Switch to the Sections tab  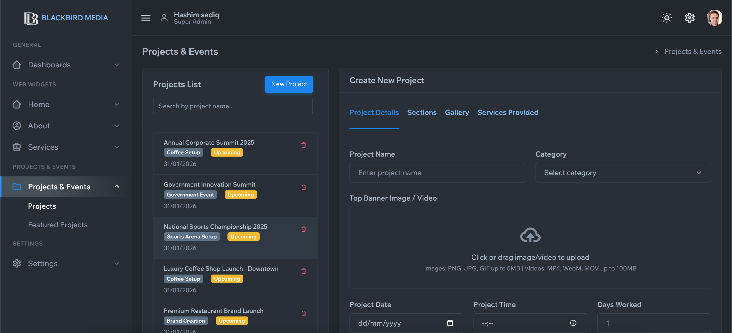[x=422, y=113]
